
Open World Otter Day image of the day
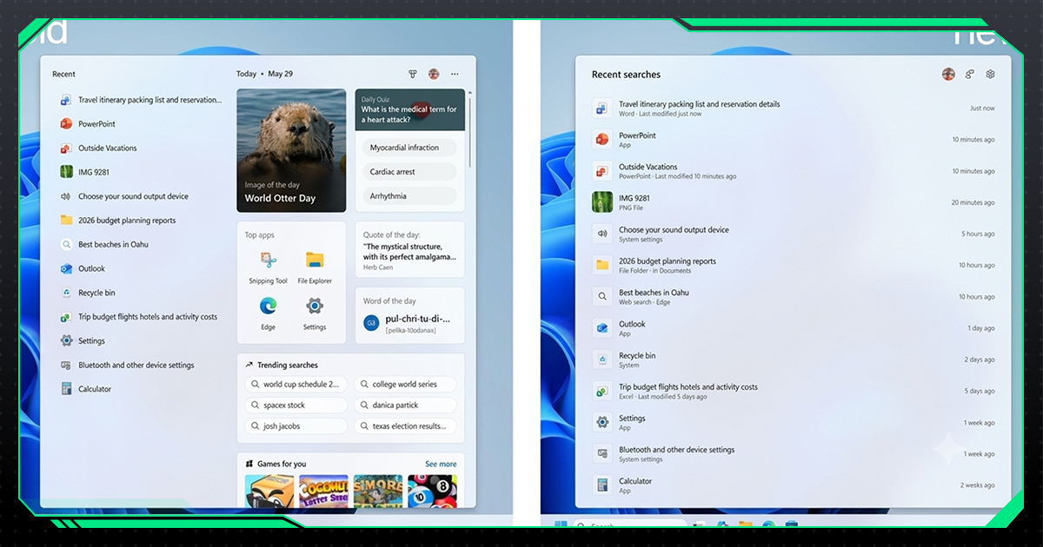[291, 150]
